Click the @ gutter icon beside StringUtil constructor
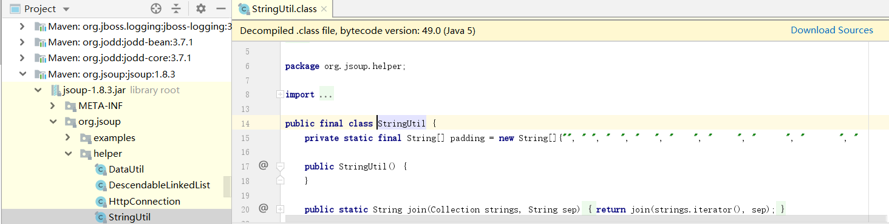The height and width of the screenshot is (224, 889). pos(263,165)
